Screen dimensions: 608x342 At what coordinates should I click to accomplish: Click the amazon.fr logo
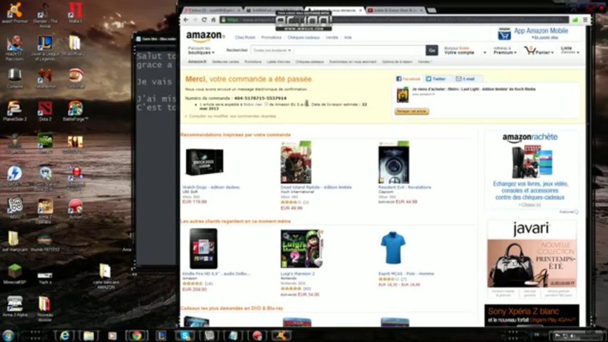(205, 37)
